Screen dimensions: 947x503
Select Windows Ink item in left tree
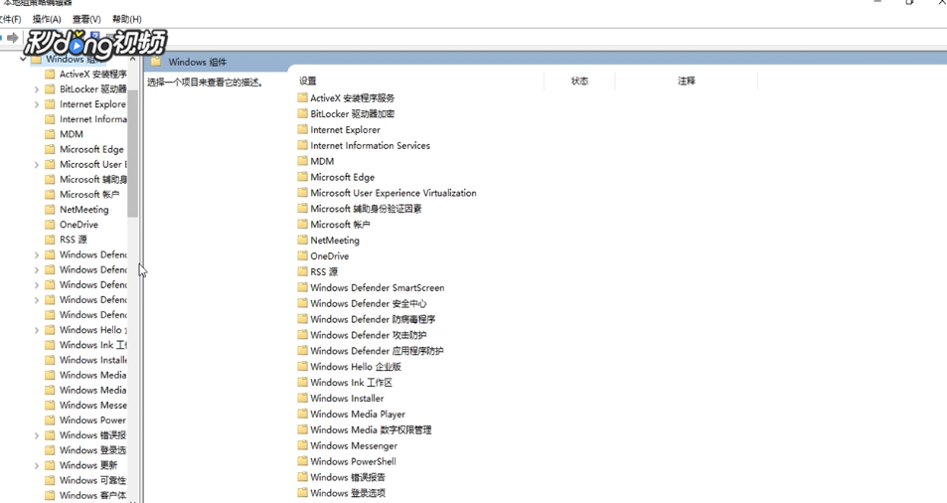pyautogui.click(x=92, y=345)
